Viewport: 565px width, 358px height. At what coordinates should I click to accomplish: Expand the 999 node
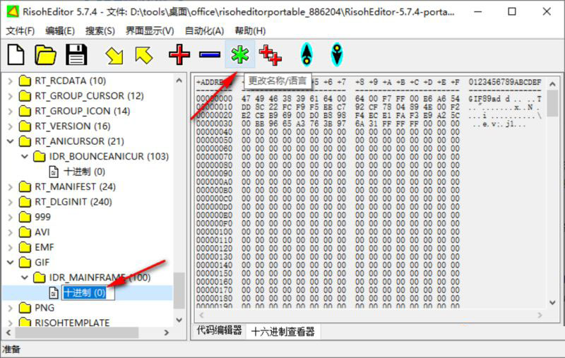click(x=10, y=217)
